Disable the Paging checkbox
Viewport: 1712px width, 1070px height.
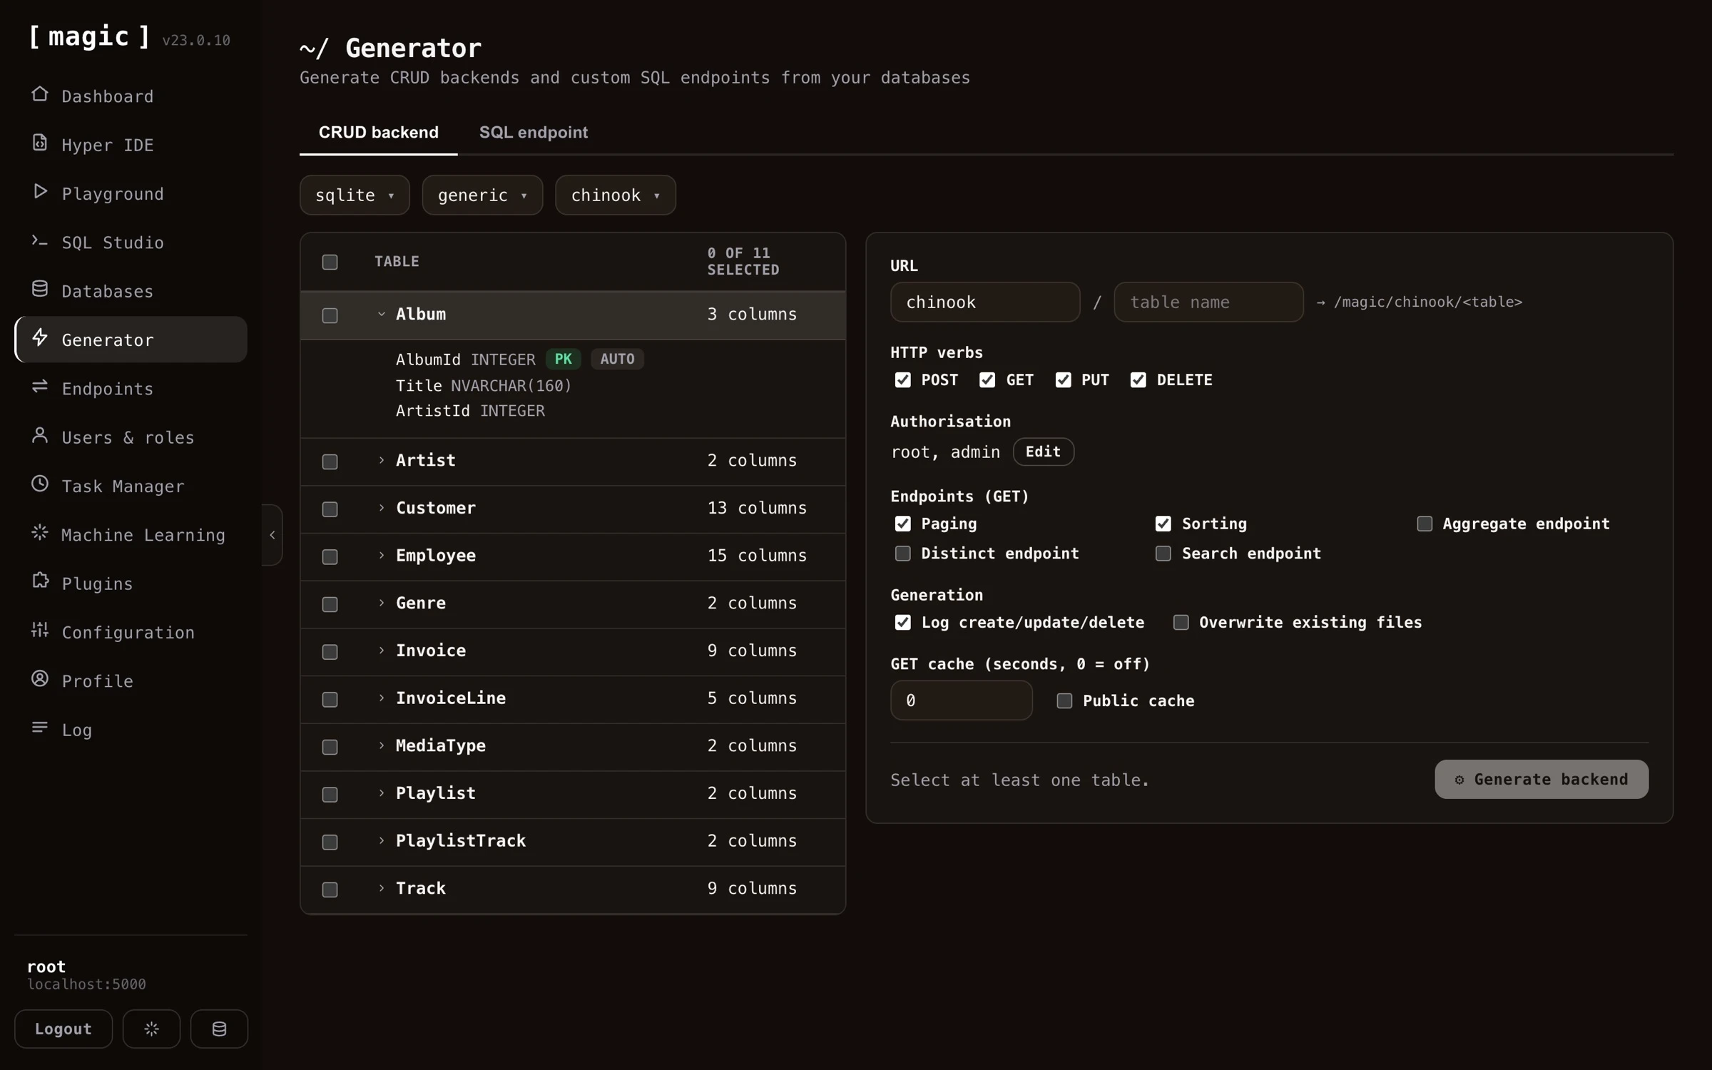pyautogui.click(x=903, y=524)
